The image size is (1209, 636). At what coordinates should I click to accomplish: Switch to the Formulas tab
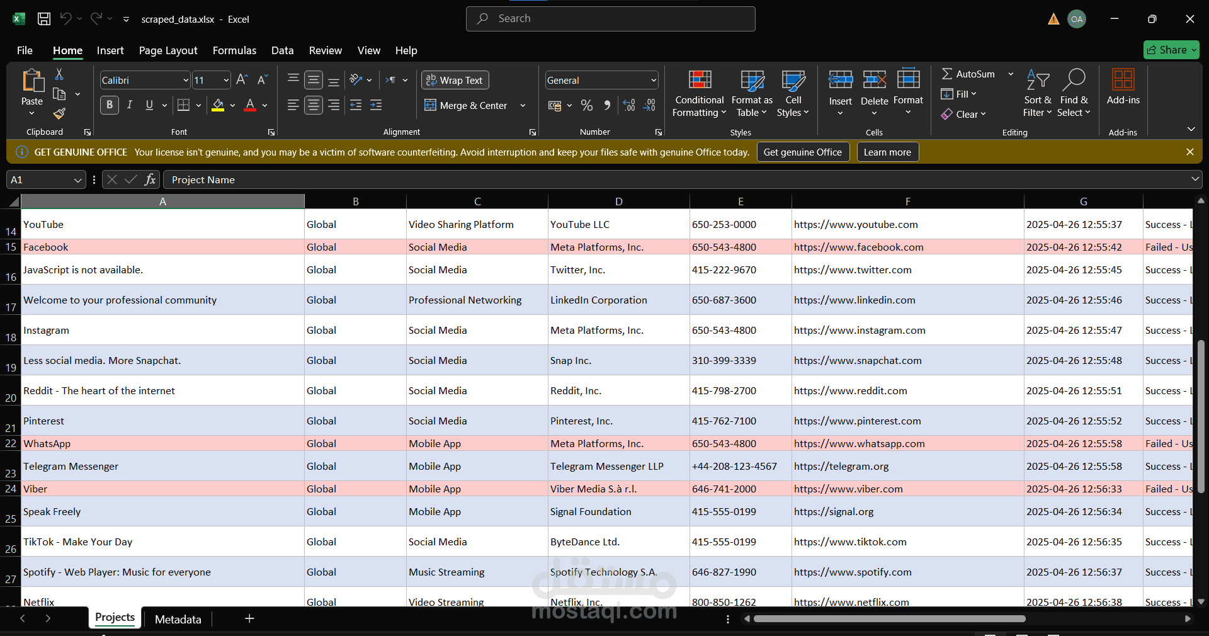click(234, 50)
